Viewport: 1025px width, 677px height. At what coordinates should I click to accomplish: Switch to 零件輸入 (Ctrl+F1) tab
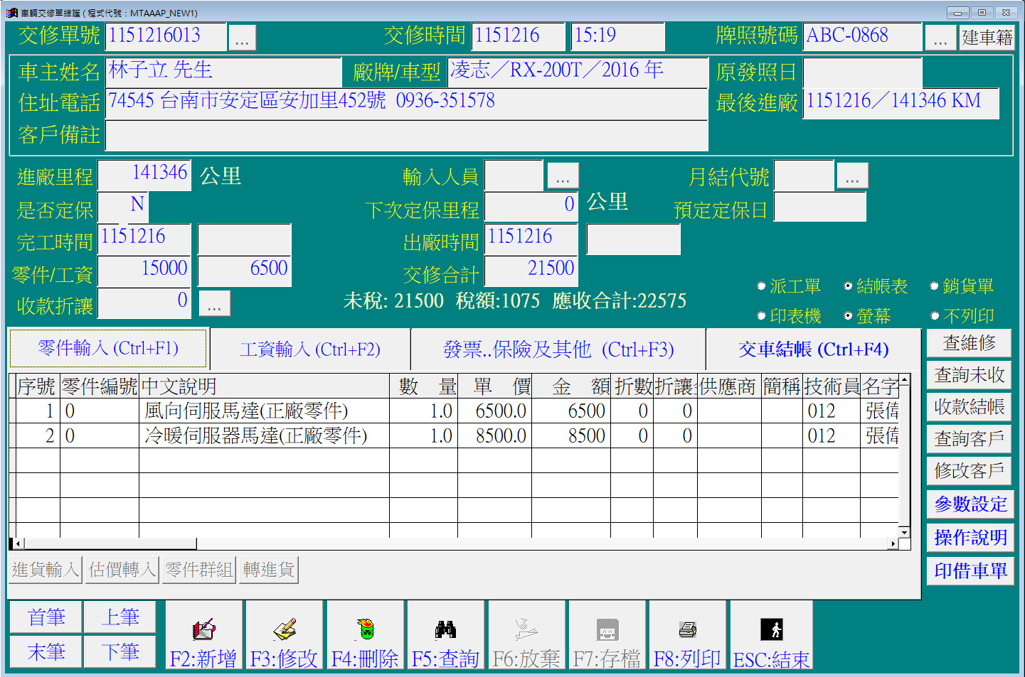(x=108, y=349)
